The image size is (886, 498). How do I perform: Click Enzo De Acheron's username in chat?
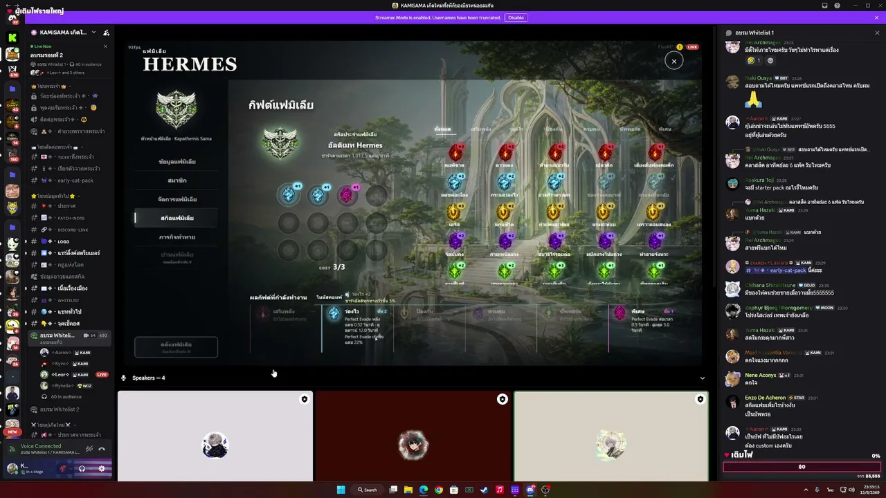(765, 398)
